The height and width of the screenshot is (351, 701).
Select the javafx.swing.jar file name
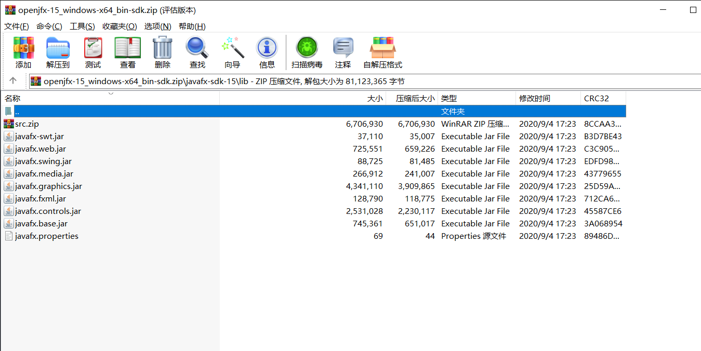point(44,161)
